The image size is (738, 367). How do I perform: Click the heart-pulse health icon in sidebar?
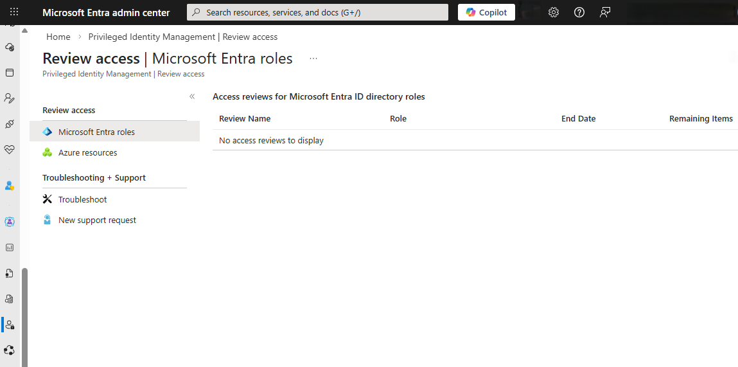(9, 149)
